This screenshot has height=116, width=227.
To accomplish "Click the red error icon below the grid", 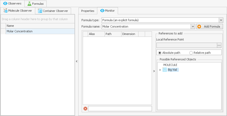I will point(85,109).
